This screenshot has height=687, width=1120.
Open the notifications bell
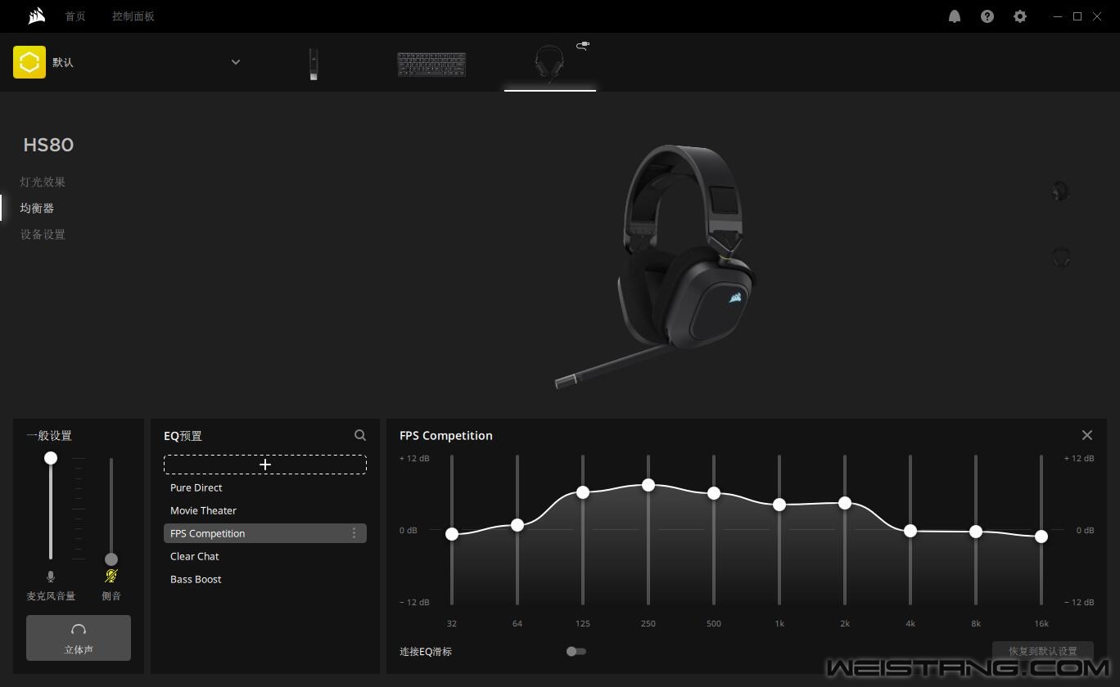click(955, 16)
